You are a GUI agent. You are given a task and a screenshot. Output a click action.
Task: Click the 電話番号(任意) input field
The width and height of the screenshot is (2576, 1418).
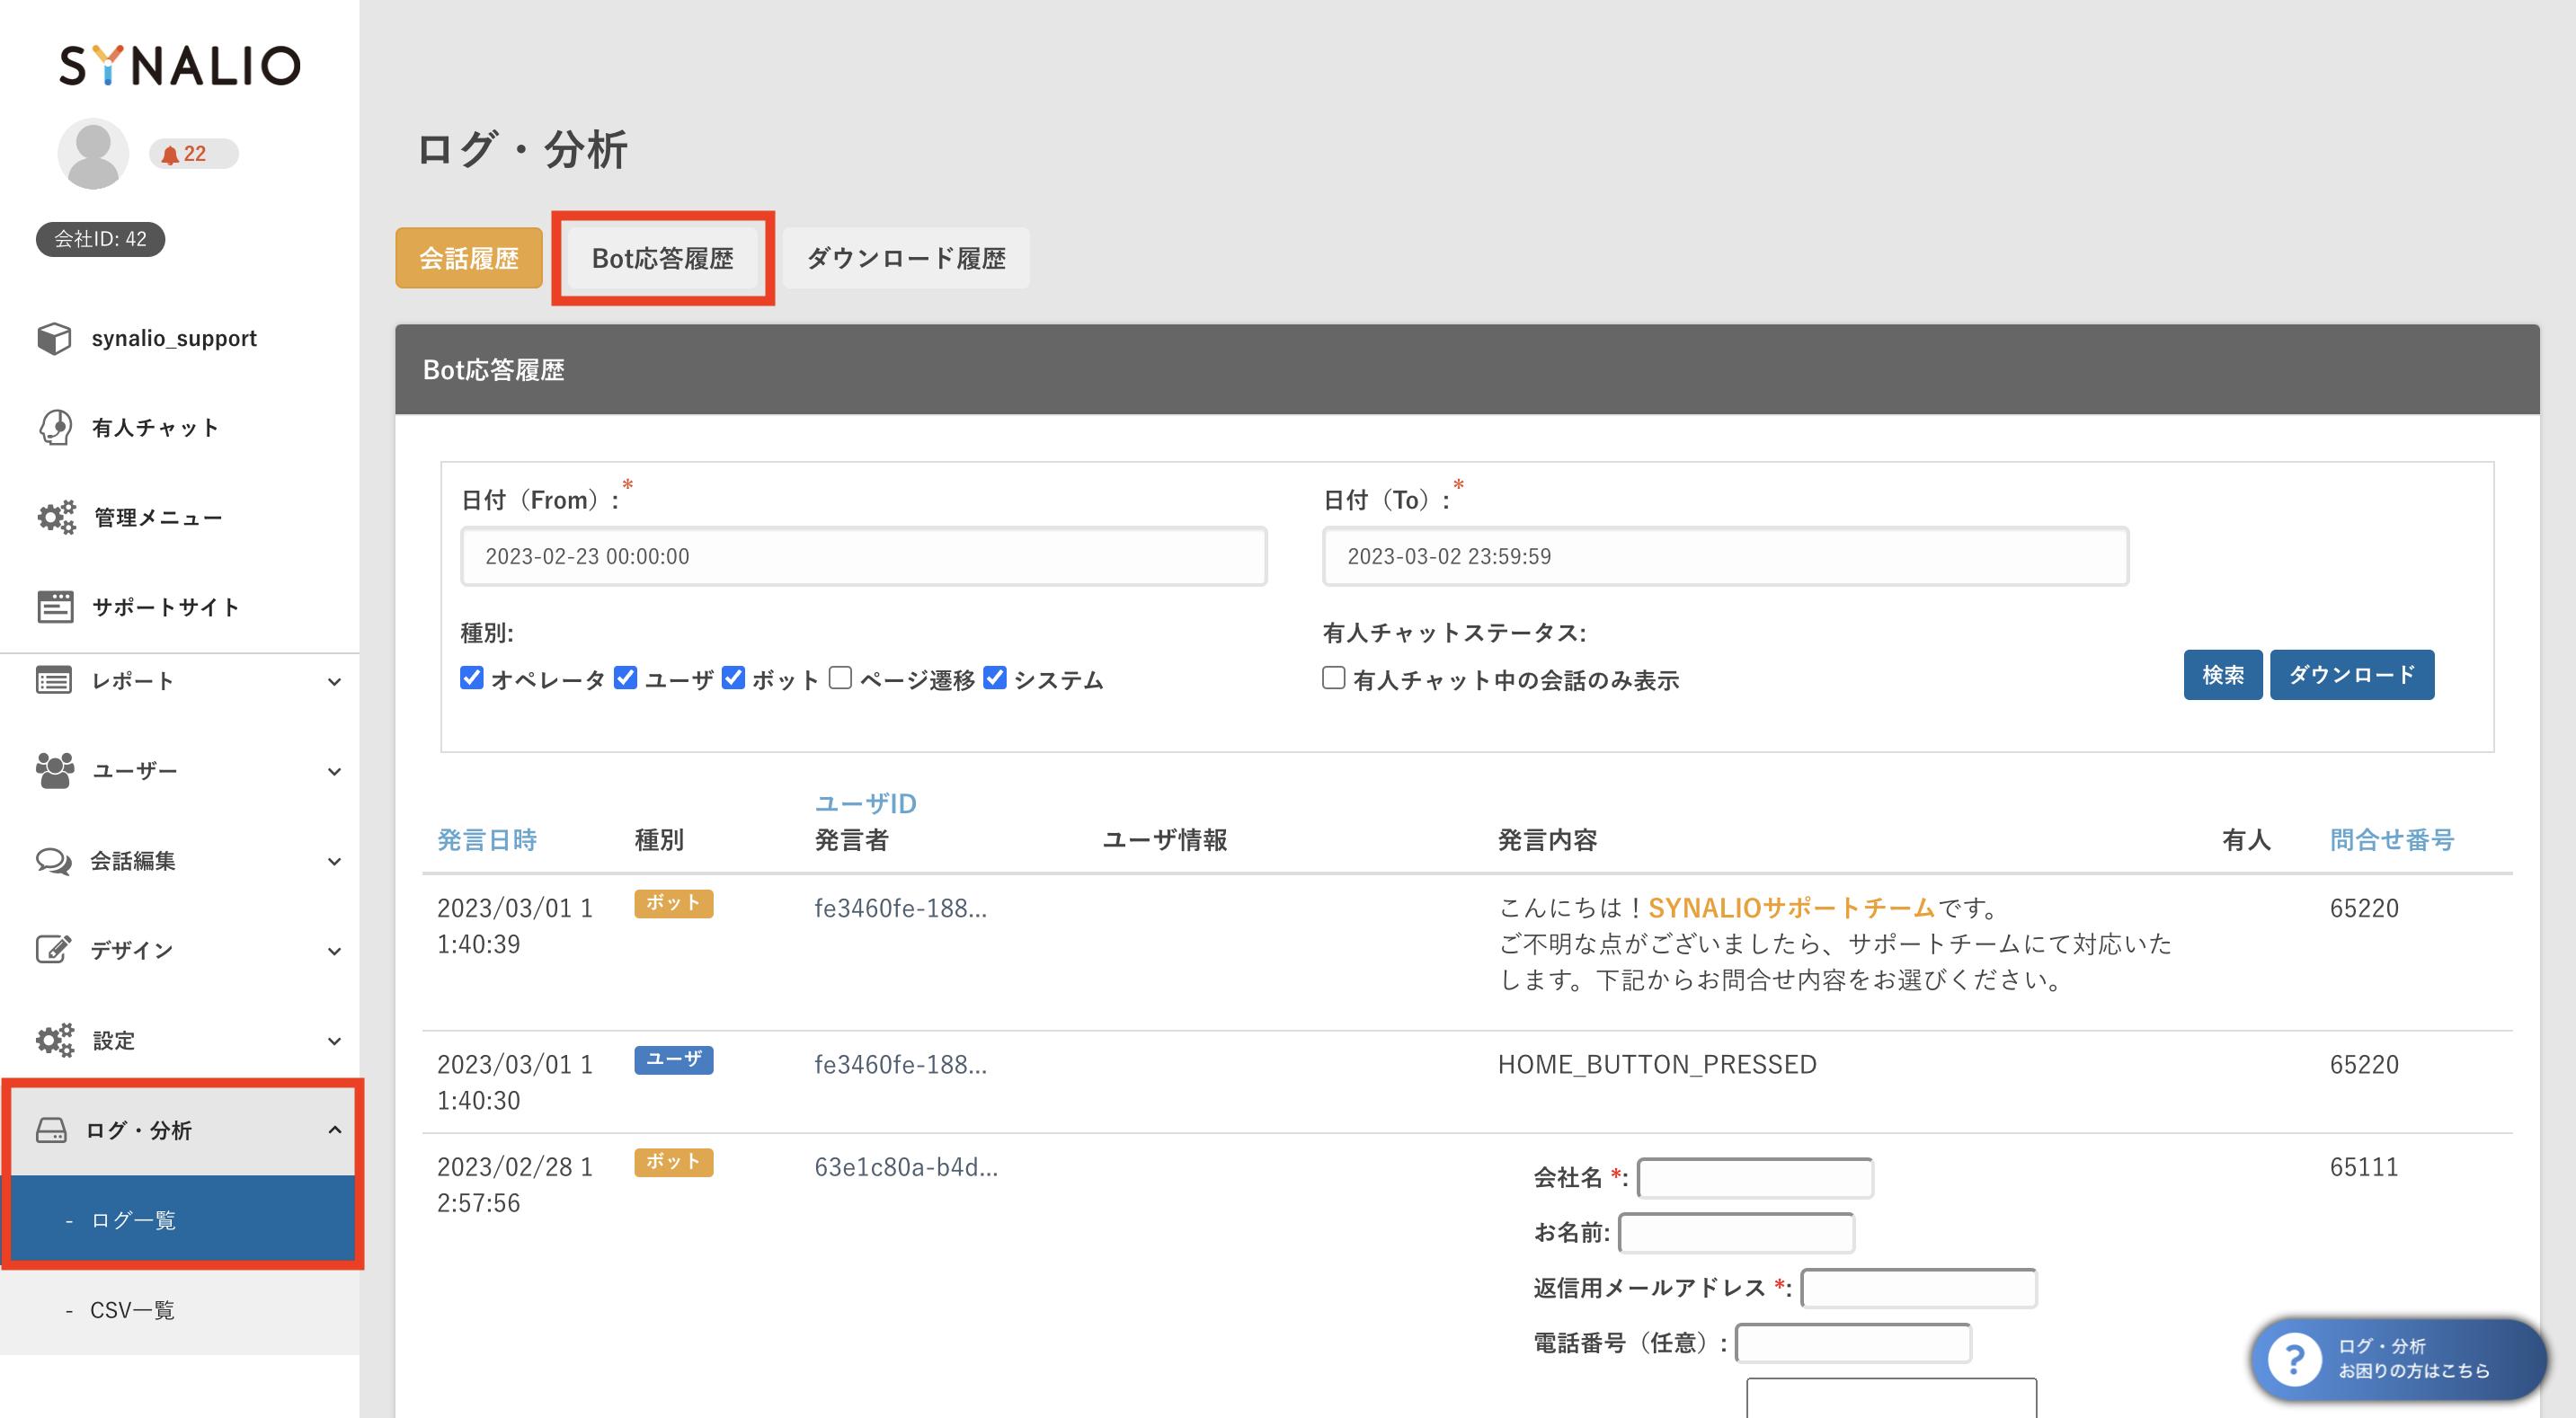click(1853, 1343)
